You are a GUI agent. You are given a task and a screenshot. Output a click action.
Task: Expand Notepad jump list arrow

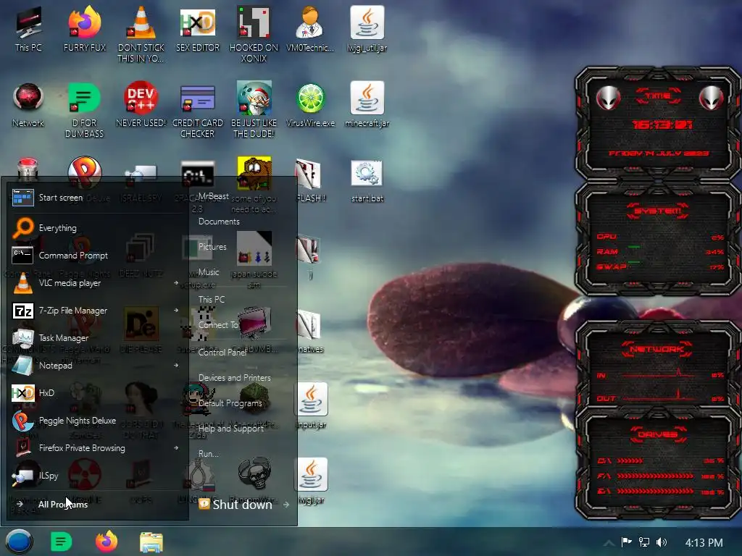(175, 365)
